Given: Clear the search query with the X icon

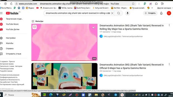Looking at the screenshot, I should pos(112,13).
